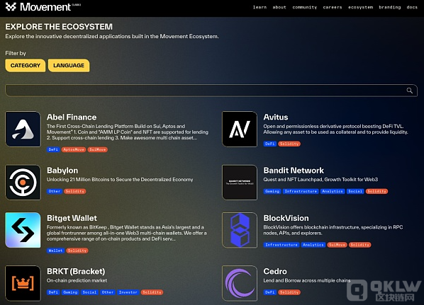Navigate to the community page
Viewport: 424px width, 305px height.
point(304,7)
